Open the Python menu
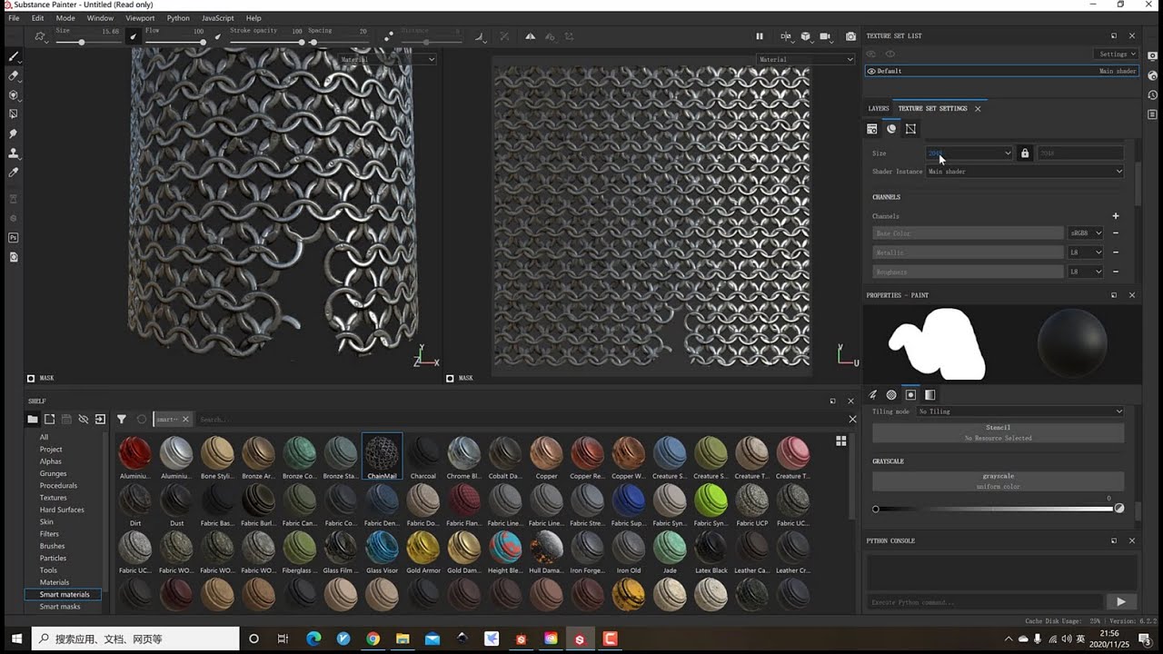The image size is (1163, 654). pyautogui.click(x=178, y=18)
